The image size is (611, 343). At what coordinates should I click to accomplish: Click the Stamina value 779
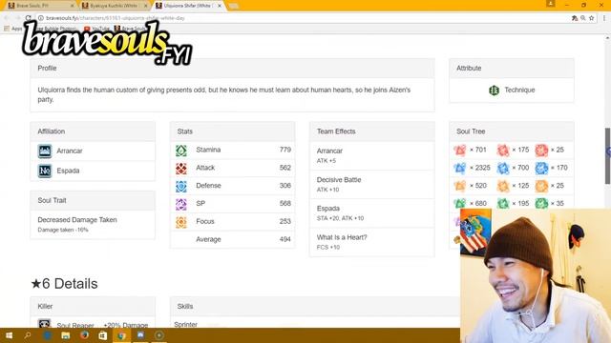coord(284,150)
